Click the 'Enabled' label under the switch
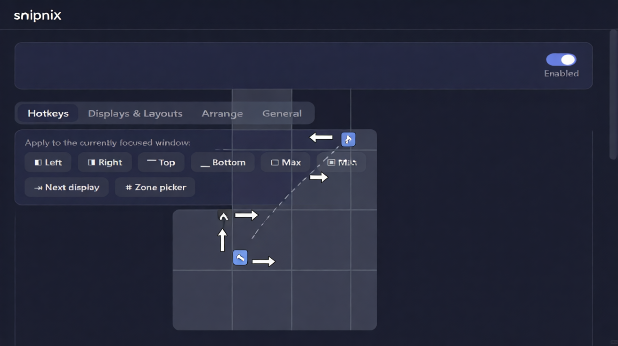Screen dimensions: 618x346 coord(561,73)
